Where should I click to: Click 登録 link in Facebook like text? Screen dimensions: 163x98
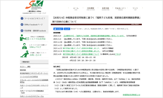(x=99, y=29)
